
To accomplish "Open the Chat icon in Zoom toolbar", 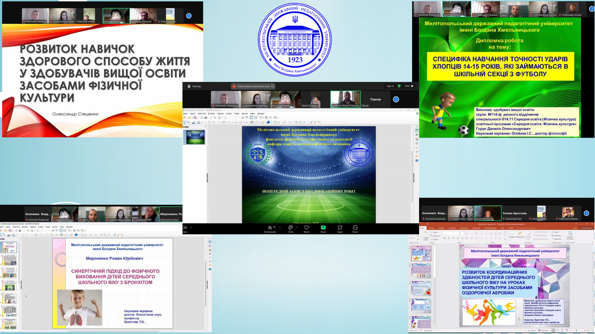I will pyautogui.click(x=290, y=228).
